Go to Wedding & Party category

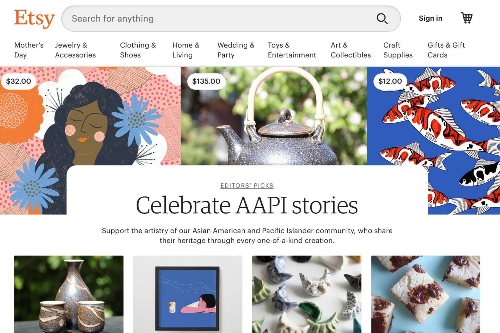[x=236, y=50]
